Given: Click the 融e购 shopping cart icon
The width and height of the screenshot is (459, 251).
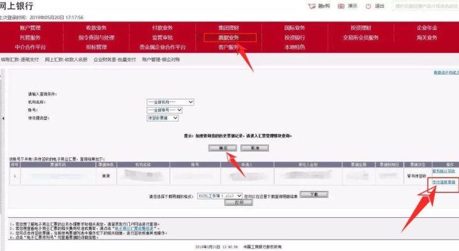Looking at the screenshot, I should (x=312, y=6).
